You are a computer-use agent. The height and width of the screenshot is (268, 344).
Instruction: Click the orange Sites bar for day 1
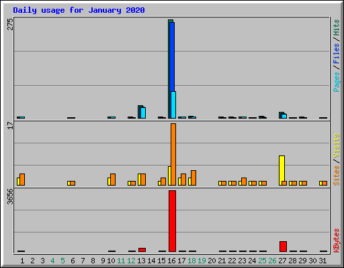(x=22, y=180)
